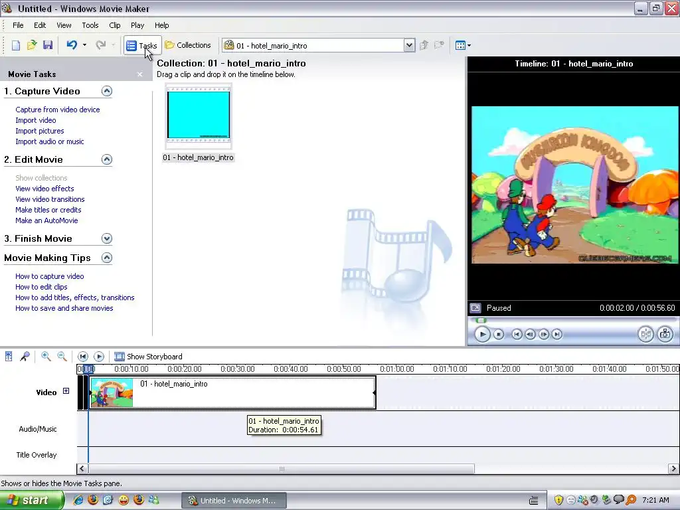680x510 pixels.
Task: Click the monitor Back button
Action: pos(517,335)
